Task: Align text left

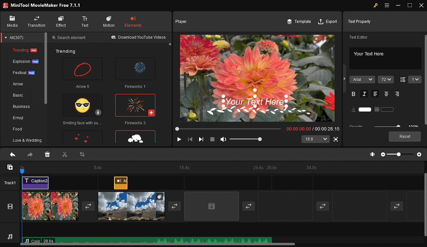Action: [375, 94]
